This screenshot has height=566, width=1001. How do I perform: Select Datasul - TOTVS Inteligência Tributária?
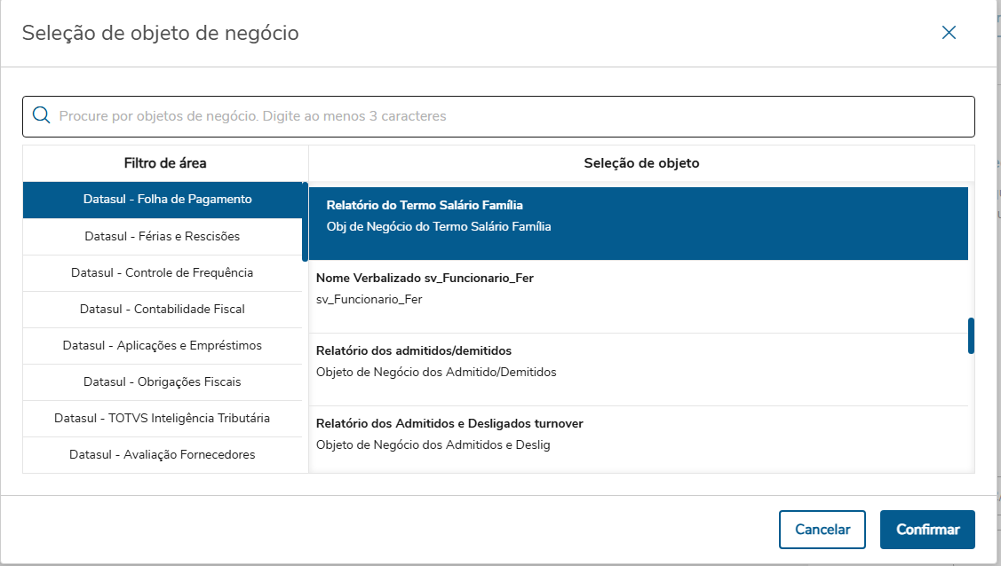click(x=163, y=418)
